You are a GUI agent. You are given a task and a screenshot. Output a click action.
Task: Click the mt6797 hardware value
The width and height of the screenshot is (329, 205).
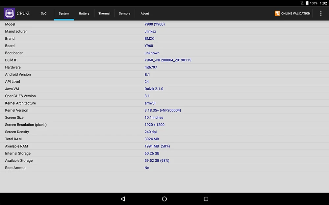click(x=151, y=67)
